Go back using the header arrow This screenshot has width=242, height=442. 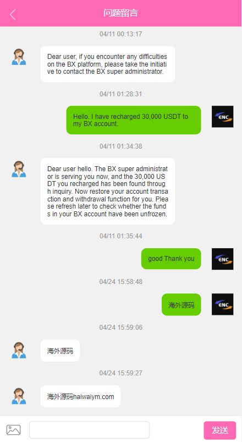(13, 14)
